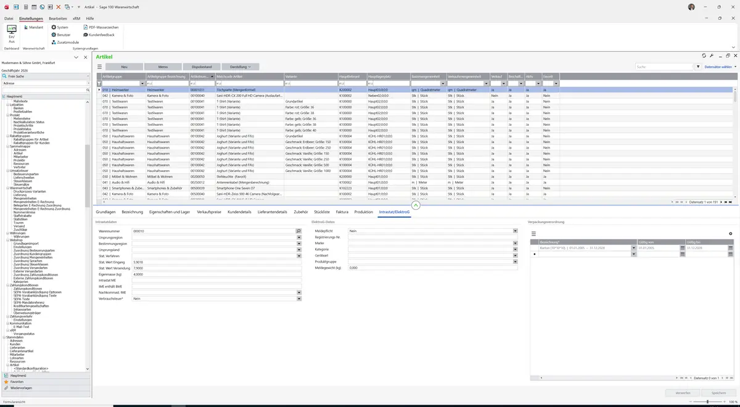
Task: Open Kundenfeedback
Action: (x=99, y=35)
